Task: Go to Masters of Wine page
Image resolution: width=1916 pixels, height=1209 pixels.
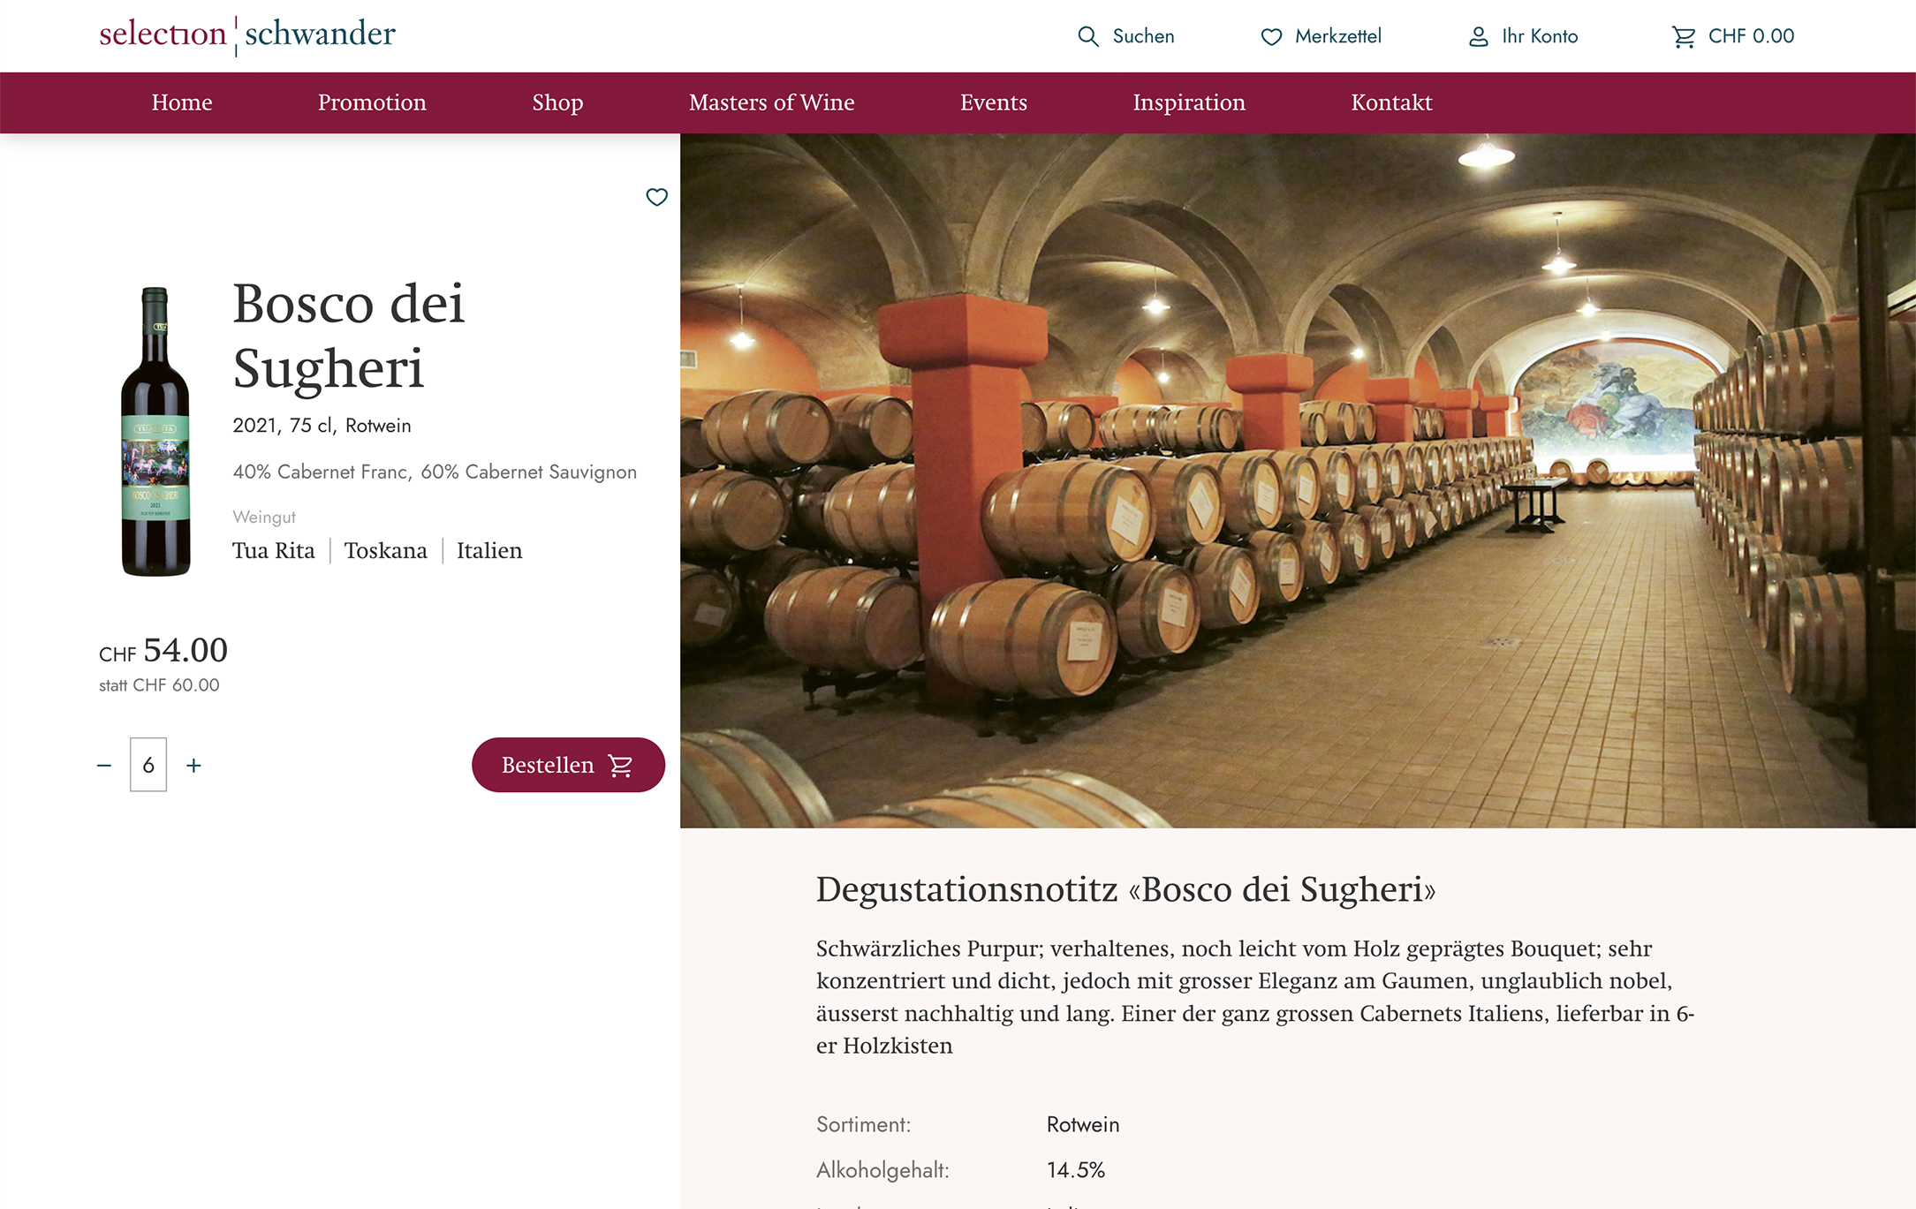Action: (x=771, y=102)
